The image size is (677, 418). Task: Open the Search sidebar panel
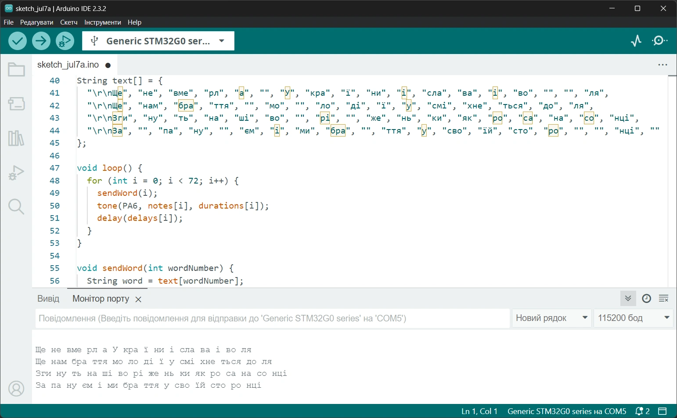click(16, 206)
